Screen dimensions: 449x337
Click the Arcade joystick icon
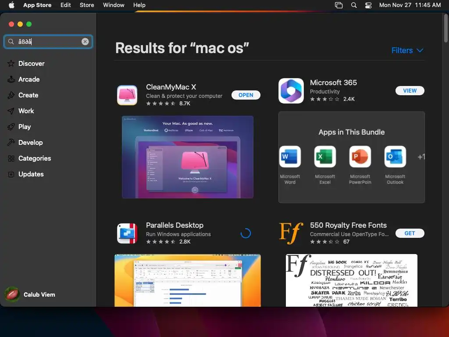(x=11, y=79)
